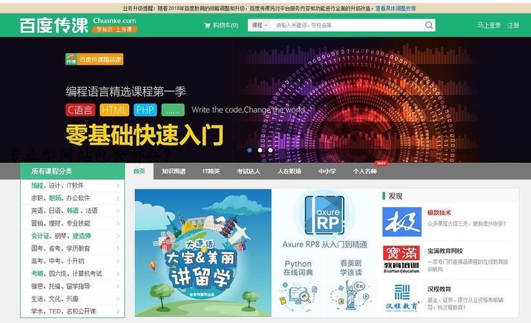Switch to the 考试达人 tab

point(248,171)
